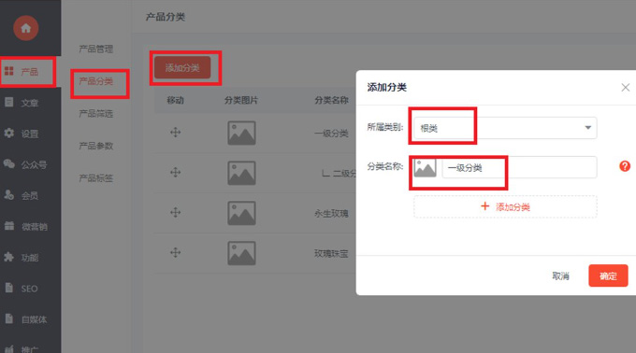This screenshot has width=636, height=353.
Task: Click the 设置 gear icon
Action: 9,133
